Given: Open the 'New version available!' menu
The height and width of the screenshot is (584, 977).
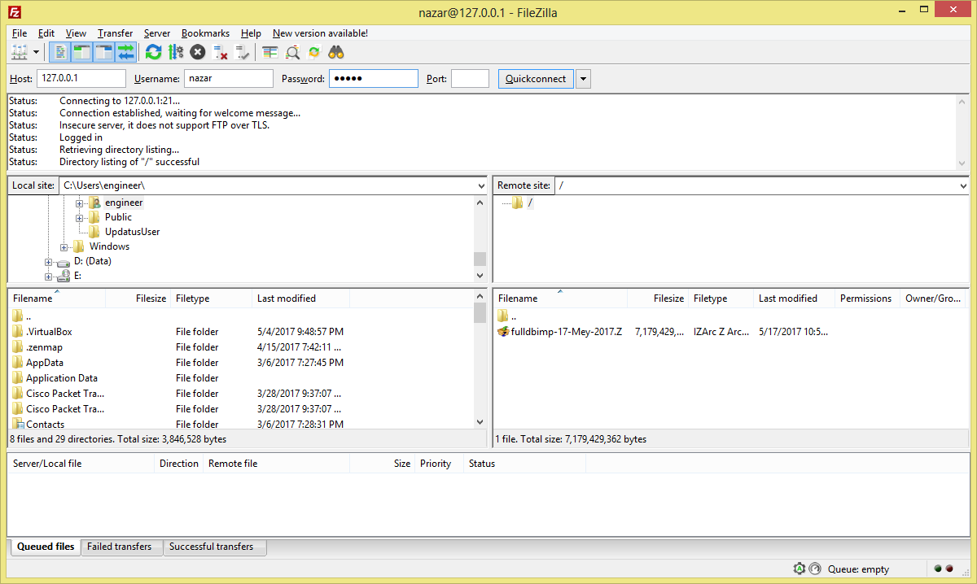Looking at the screenshot, I should (x=320, y=33).
